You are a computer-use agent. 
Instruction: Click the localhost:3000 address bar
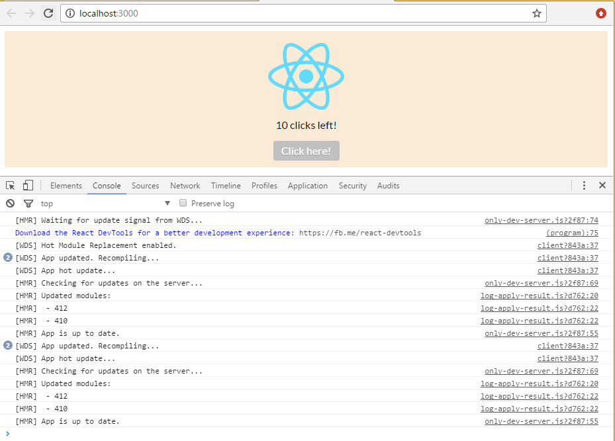tap(303, 13)
